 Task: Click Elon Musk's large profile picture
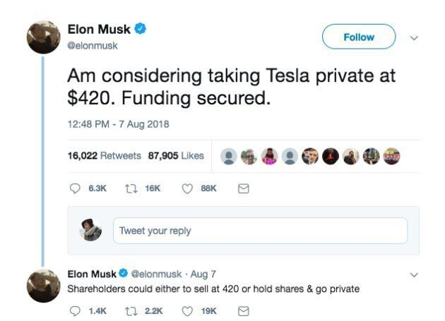point(43,37)
